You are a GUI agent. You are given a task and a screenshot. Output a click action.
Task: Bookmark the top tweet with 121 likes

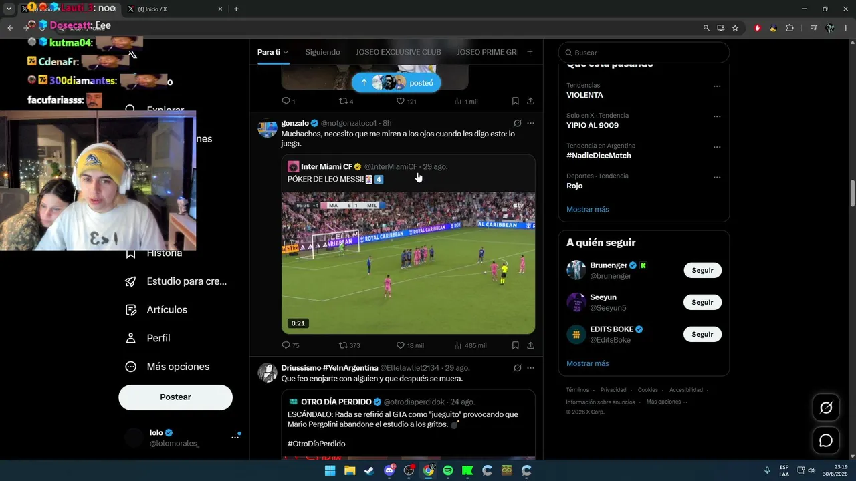pos(516,101)
